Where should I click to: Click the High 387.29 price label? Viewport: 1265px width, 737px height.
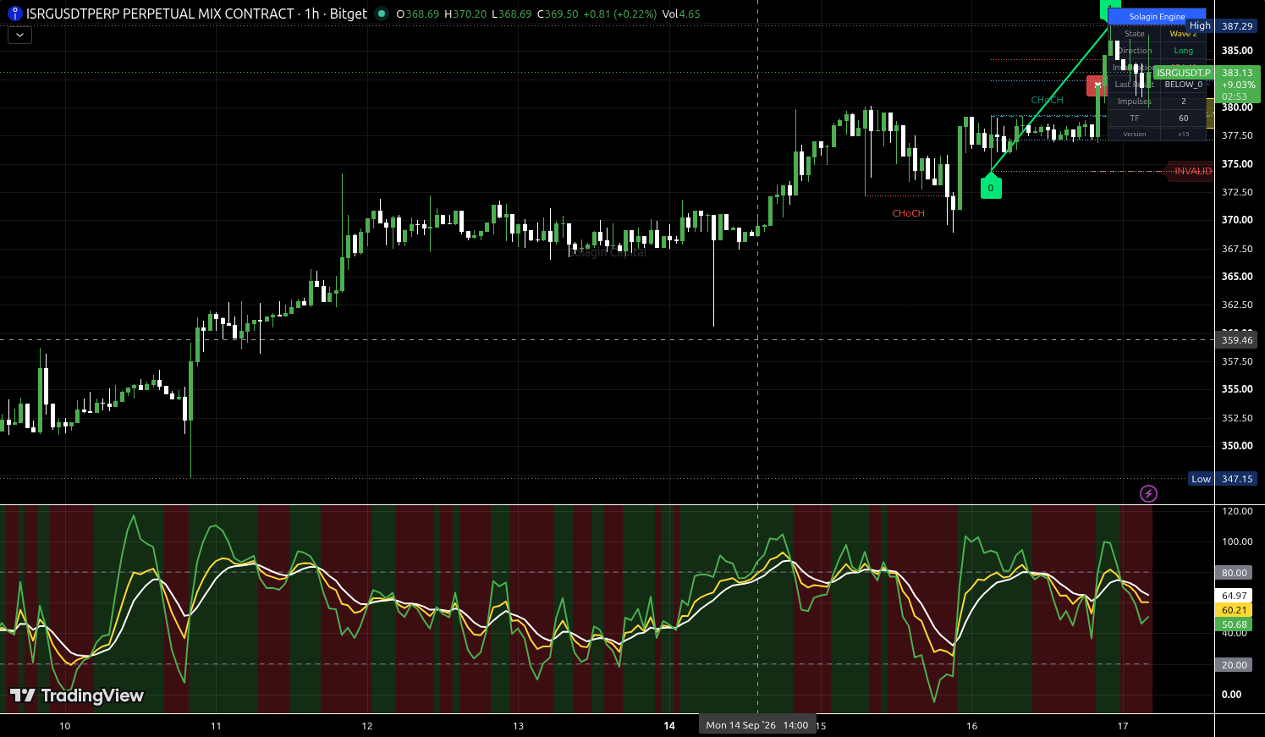tap(1222, 26)
